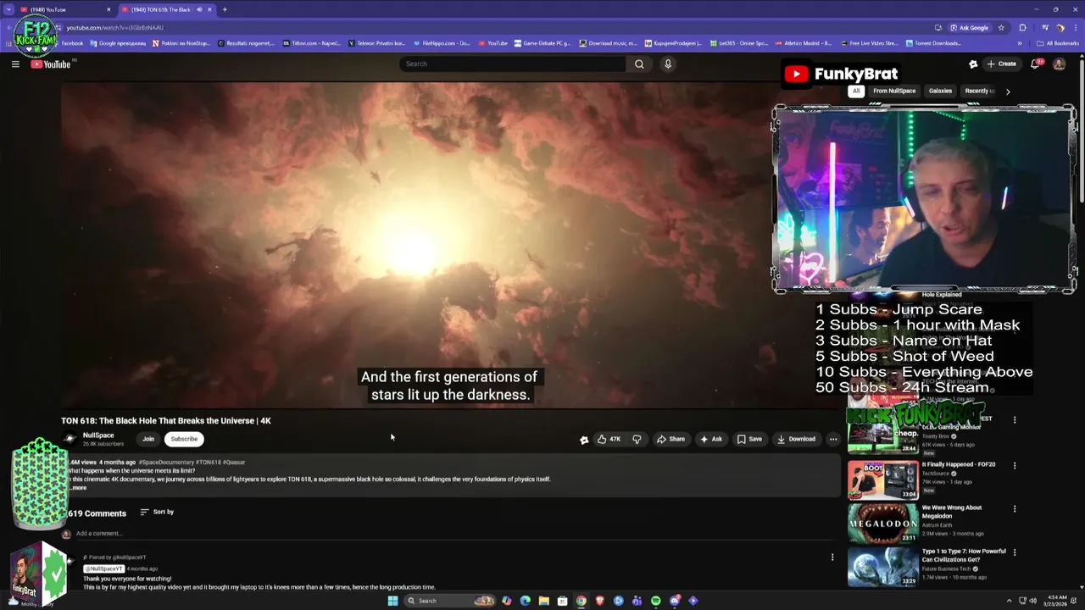Subscribe to the NullSpace channel
Image resolution: width=1085 pixels, height=610 pixels.
point(184,439)
